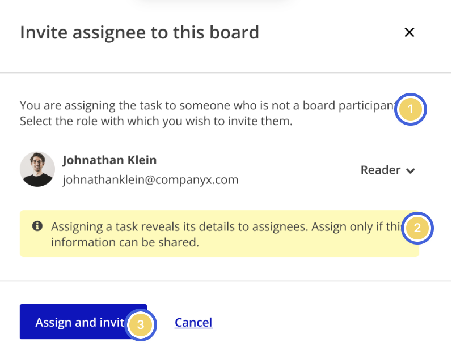Viewport: 456px width, 351px height.
Task: Close the invite assignee dialog
Action: click(409, 32)
